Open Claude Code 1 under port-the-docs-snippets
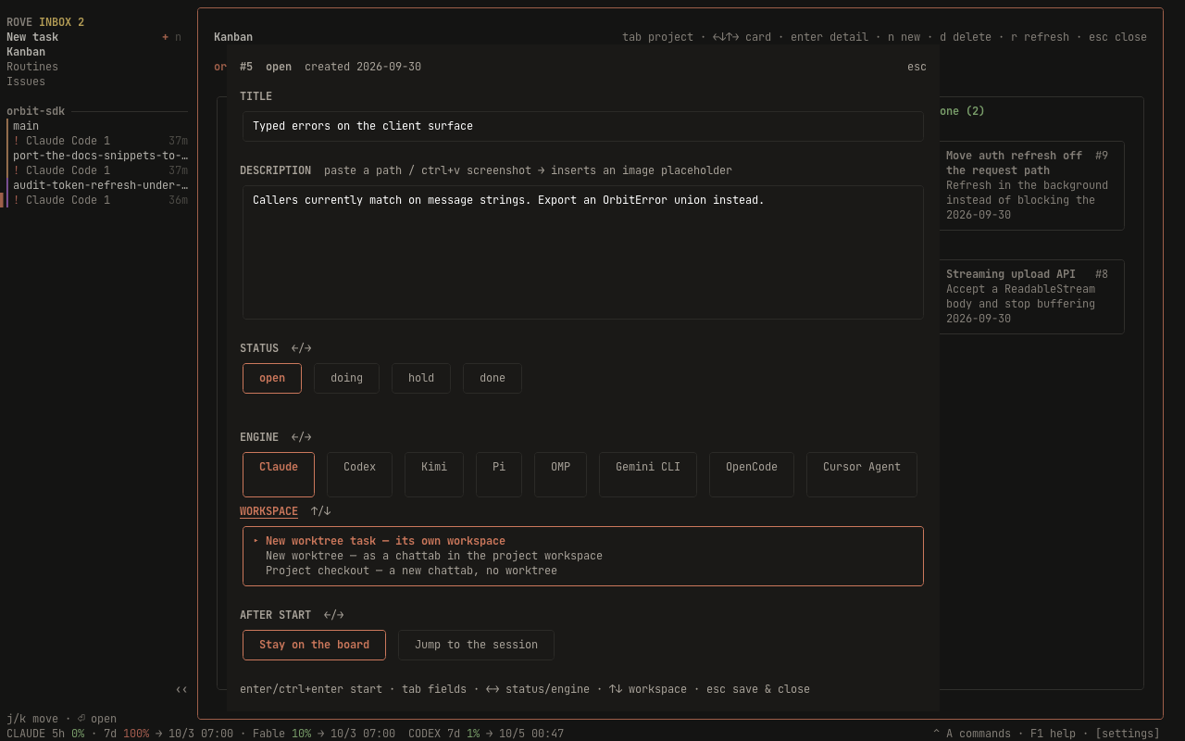This screenshot has width=1185, height=741. (x=98, y=170)
